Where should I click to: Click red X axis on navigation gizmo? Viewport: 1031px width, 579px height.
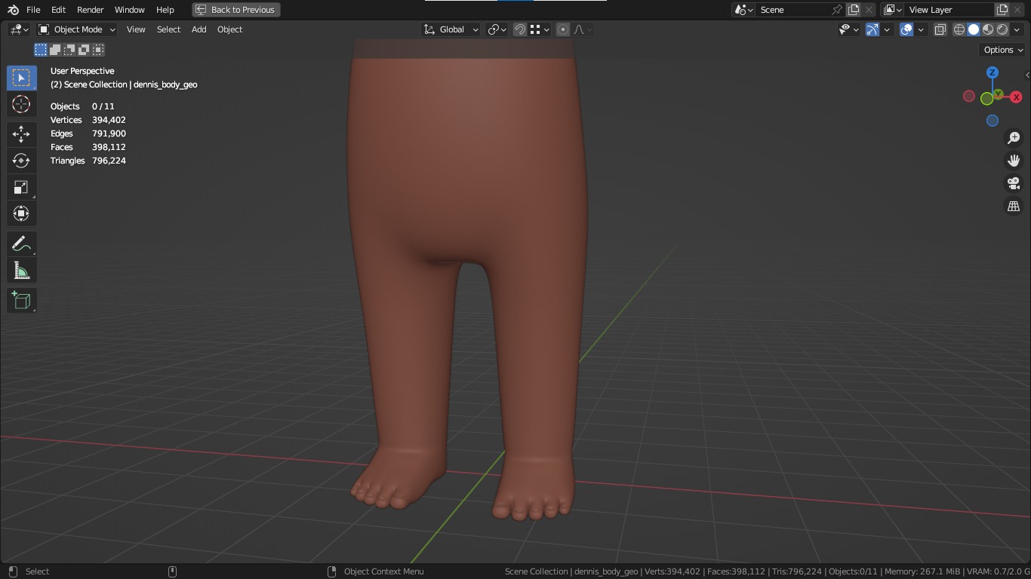click(1016, 97)
